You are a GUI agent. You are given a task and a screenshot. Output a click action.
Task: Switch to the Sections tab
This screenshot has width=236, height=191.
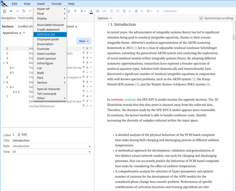[x=8, y=26]
